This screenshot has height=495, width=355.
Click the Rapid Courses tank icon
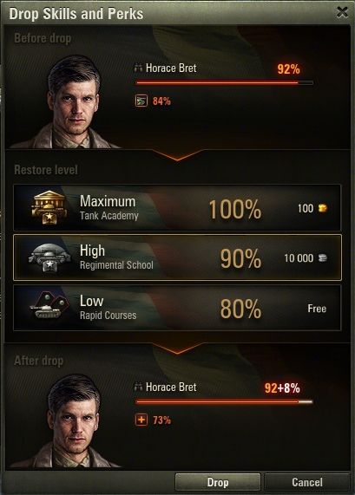coord(49,306)
